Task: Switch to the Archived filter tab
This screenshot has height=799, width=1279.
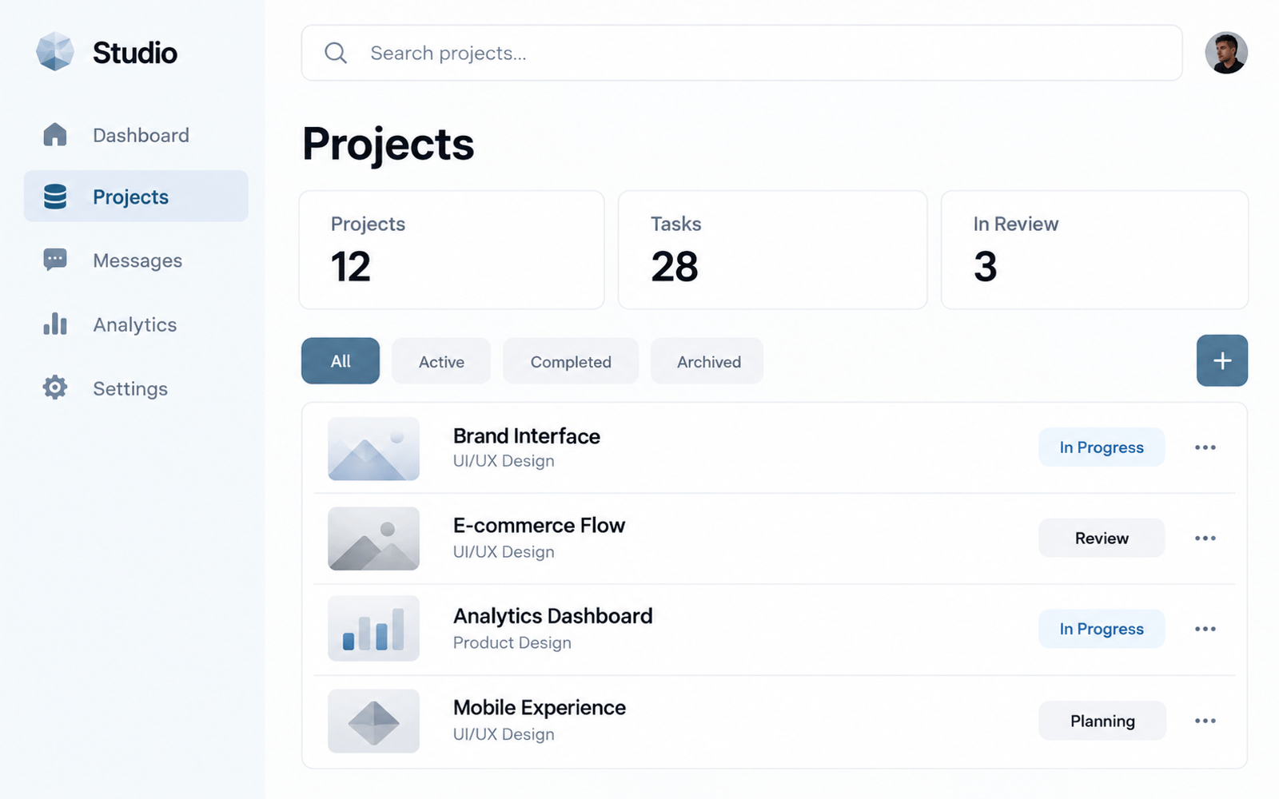Action: [708, 361]
